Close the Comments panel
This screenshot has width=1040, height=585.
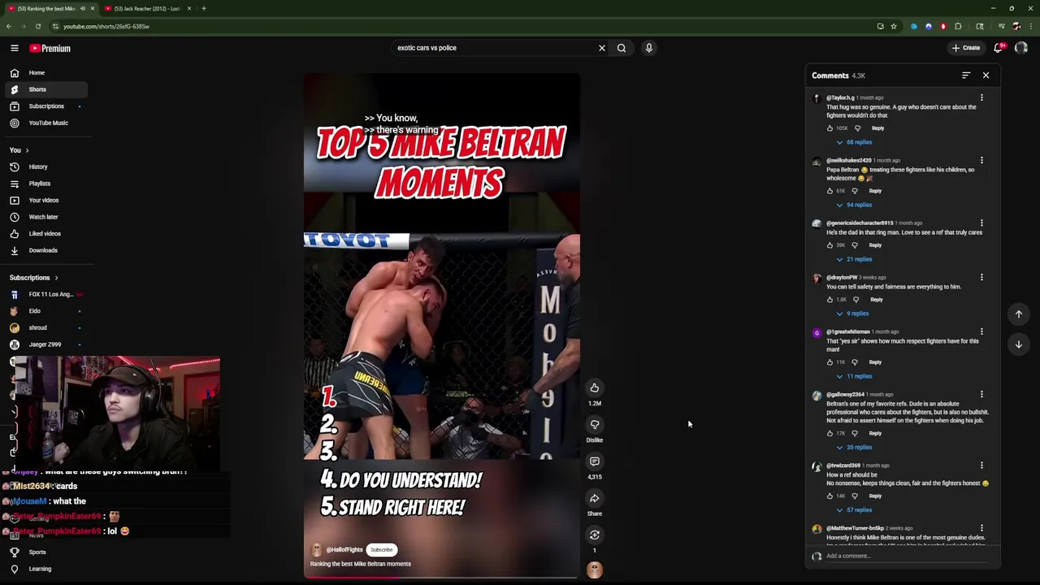coord(986,76)
